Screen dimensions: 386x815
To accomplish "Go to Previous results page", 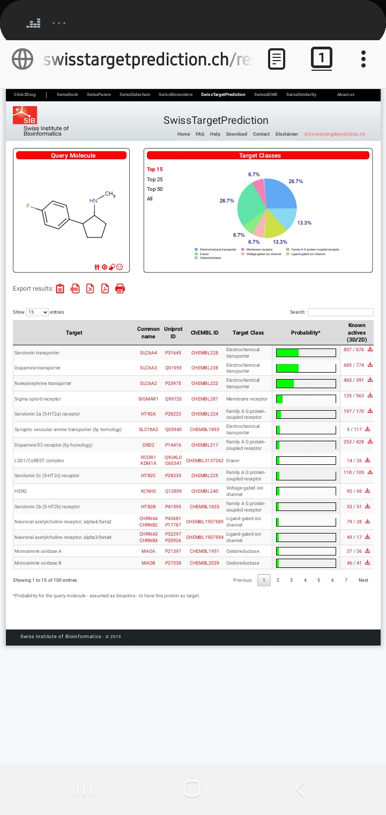I will (x=242, y=580).
